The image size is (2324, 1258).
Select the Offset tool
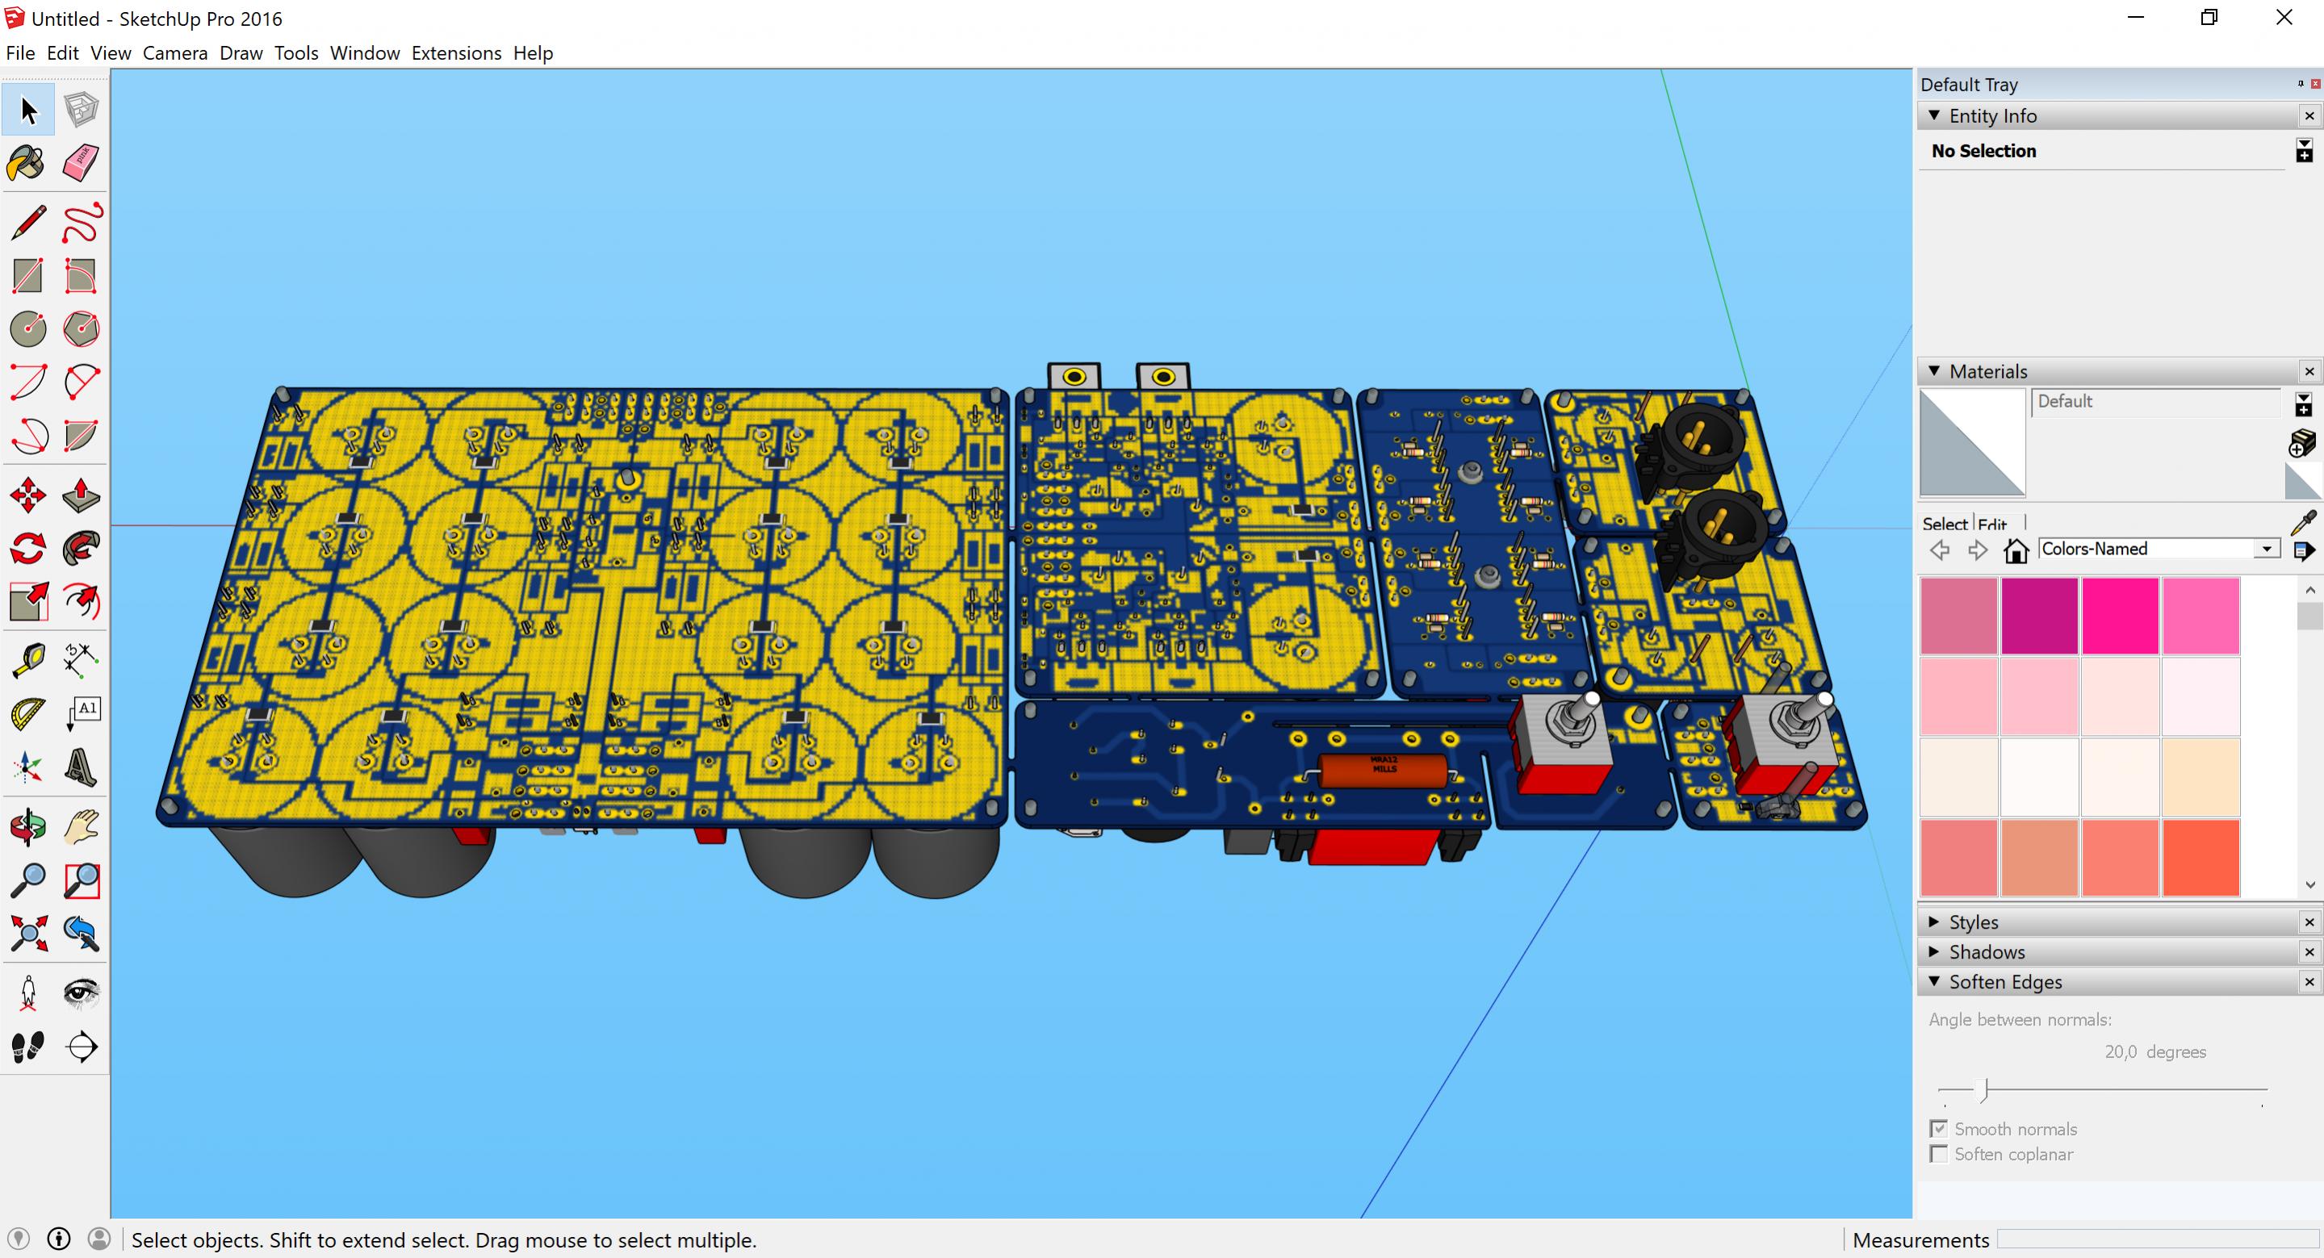82,601
